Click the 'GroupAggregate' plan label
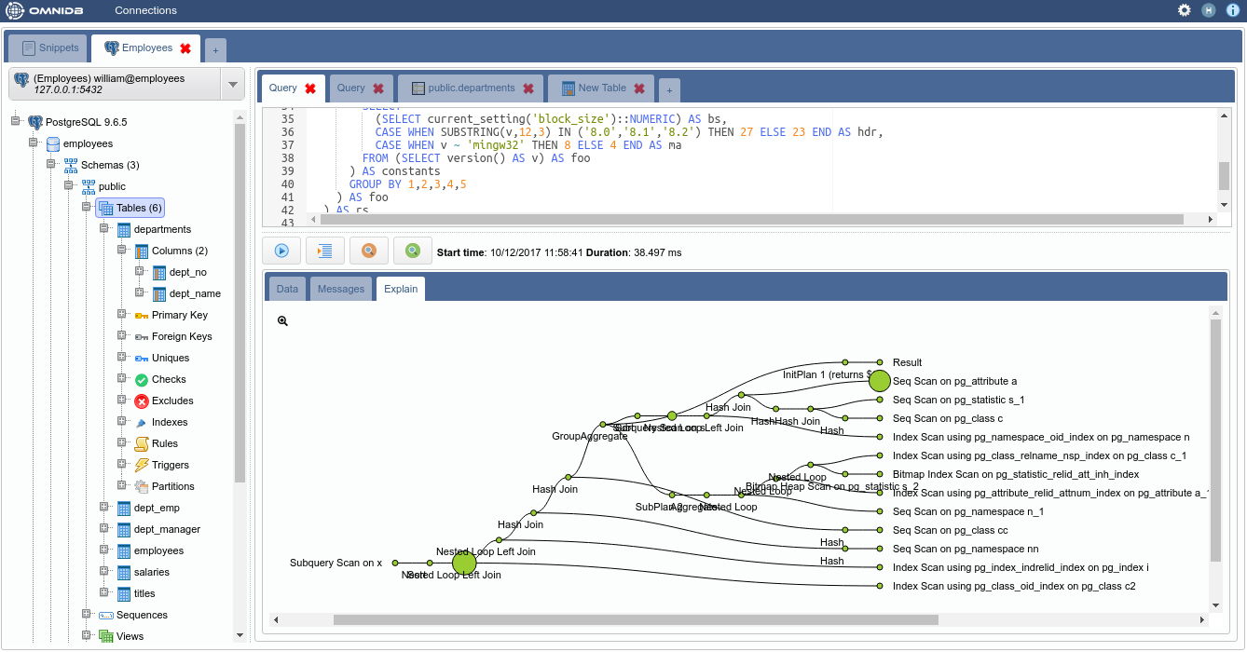 point(589,436)
